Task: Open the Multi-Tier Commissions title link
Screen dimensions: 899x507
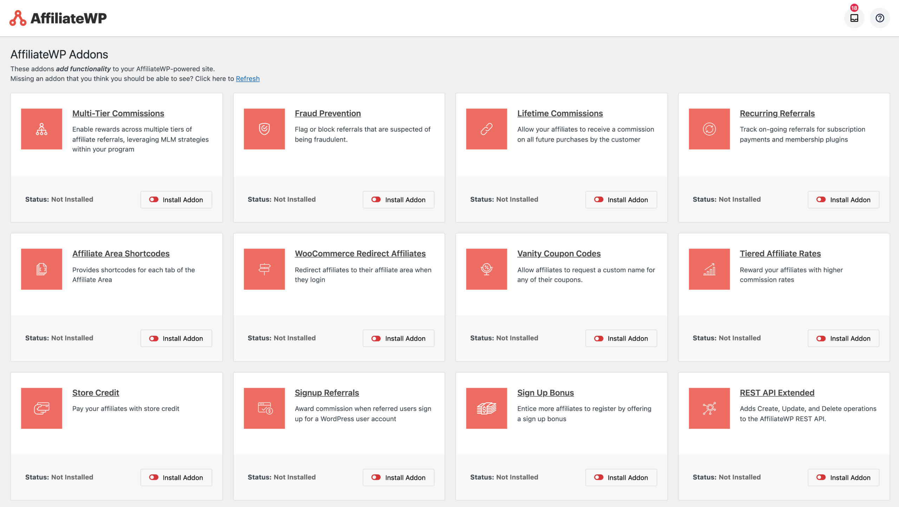Action: coord(118,113)
